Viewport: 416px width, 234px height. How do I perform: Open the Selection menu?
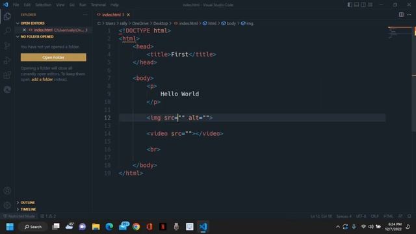coord(44,5)
